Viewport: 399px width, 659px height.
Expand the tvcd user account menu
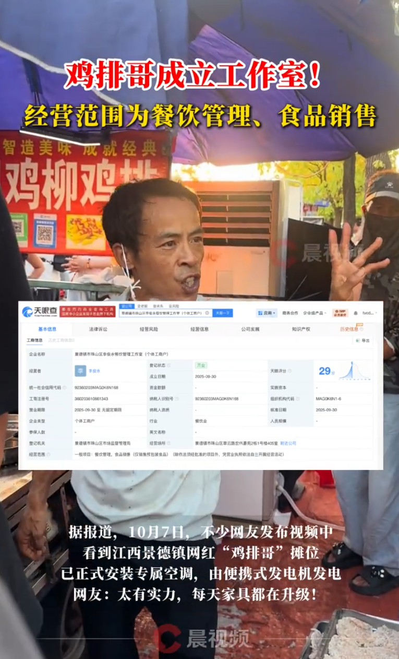[x=369, y=313]
